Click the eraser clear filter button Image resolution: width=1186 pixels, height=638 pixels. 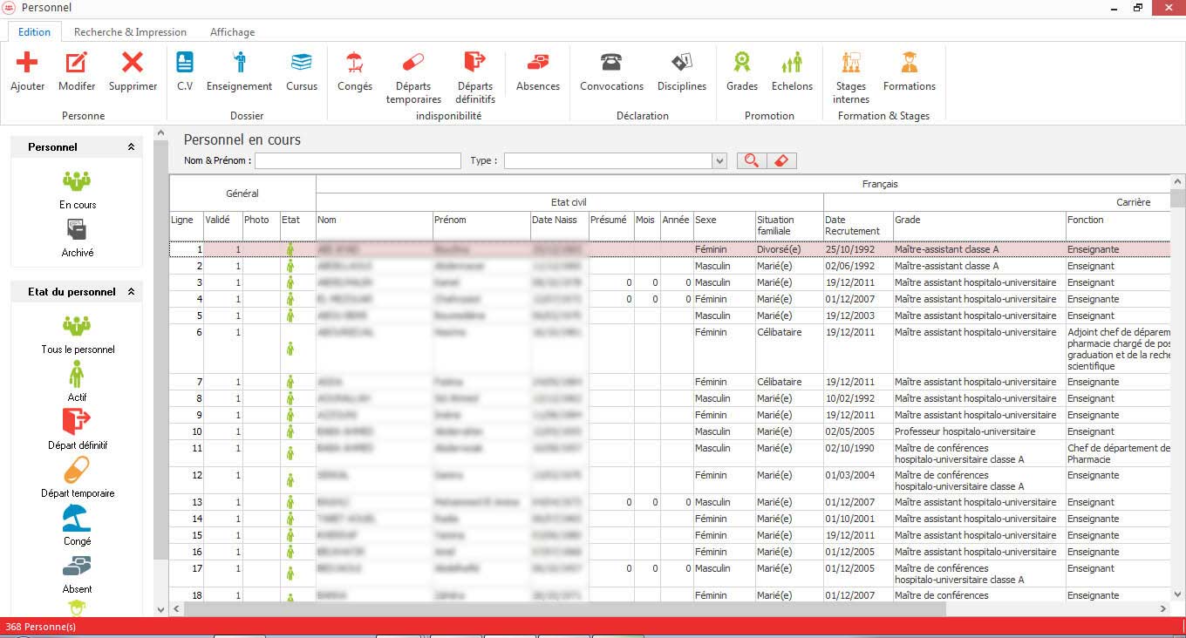coord(781,161)
